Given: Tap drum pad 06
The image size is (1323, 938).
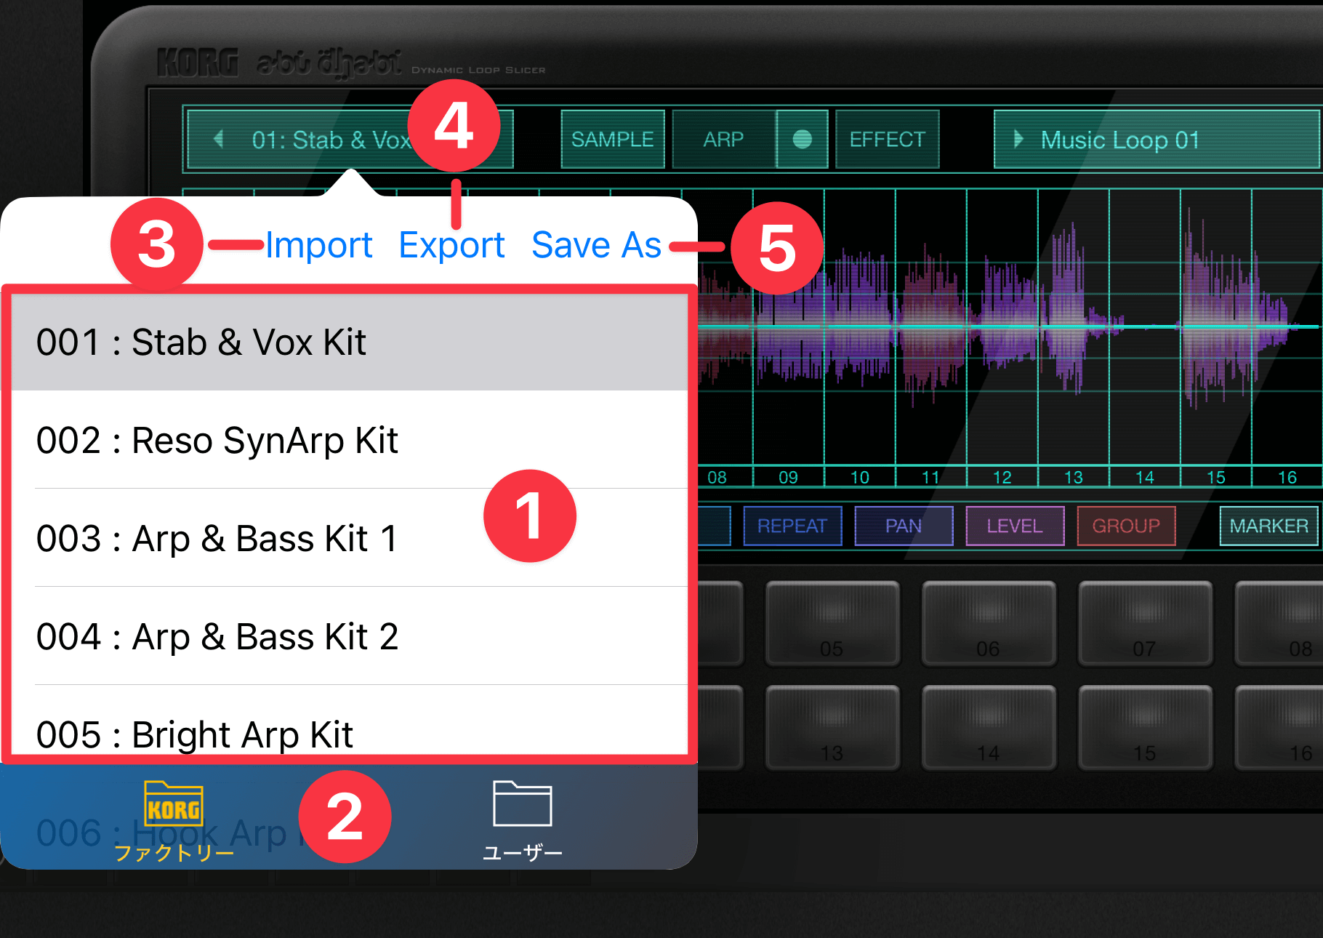Looking at the screenshot, I should click(x=988, y=623).
